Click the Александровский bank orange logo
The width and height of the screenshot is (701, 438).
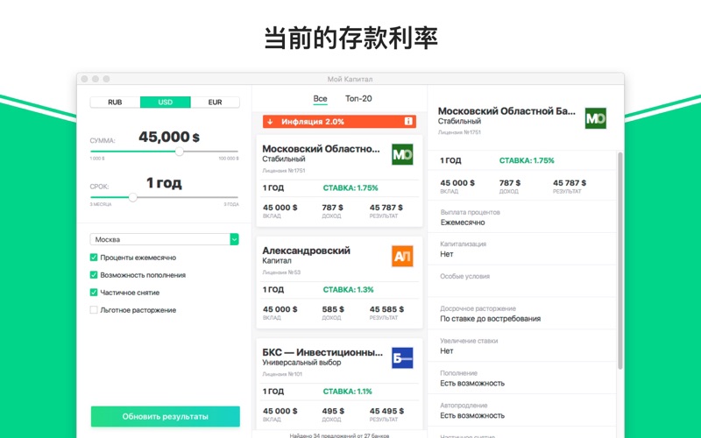[402, 256]
